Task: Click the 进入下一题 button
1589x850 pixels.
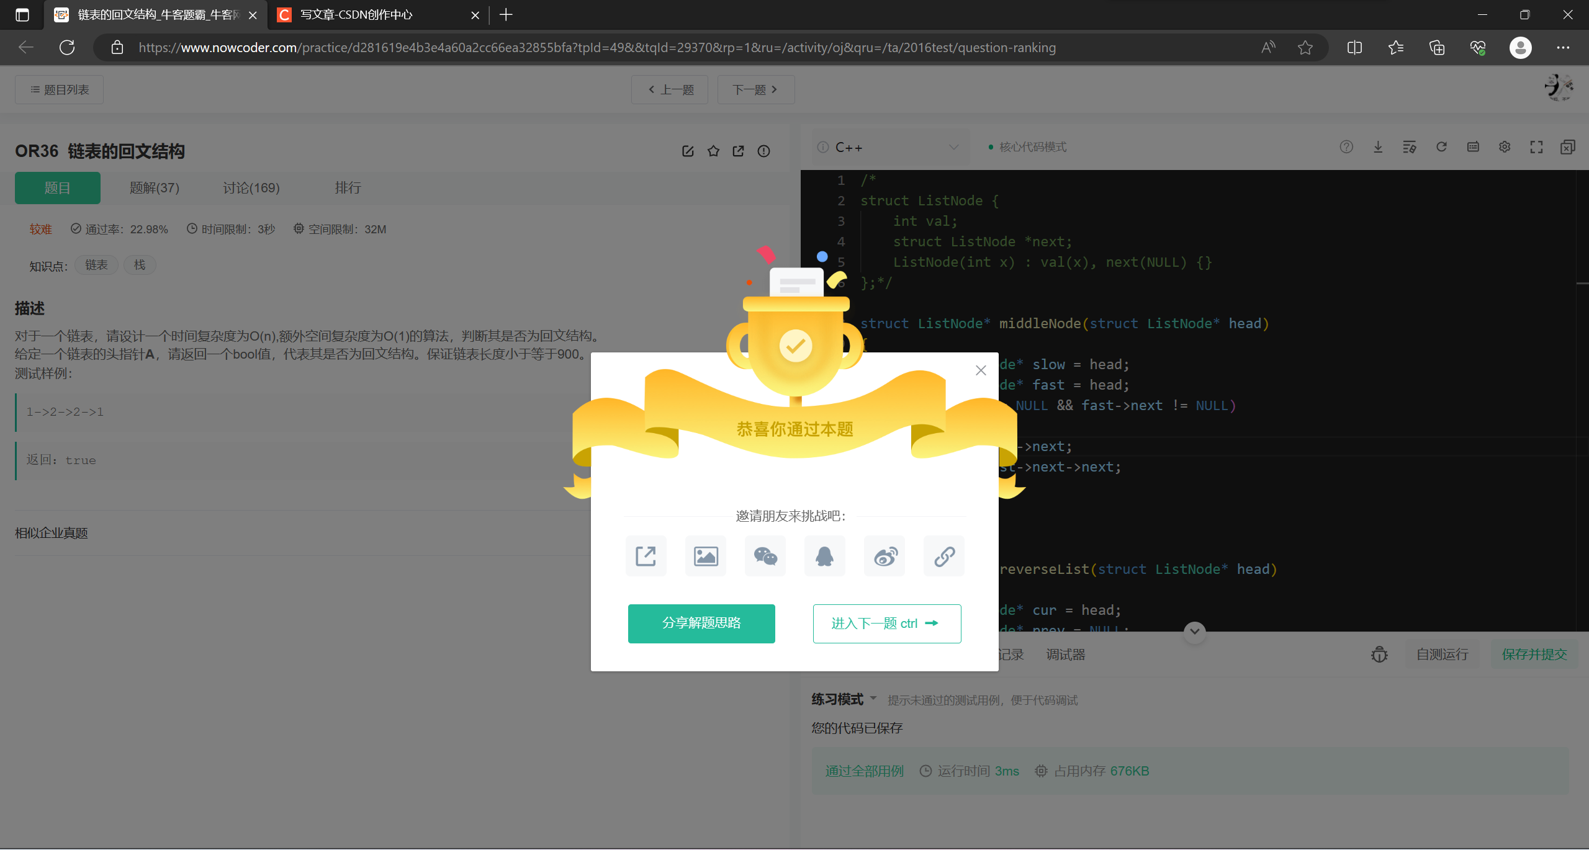Action: pyautogui.click(x=887, y=624)
